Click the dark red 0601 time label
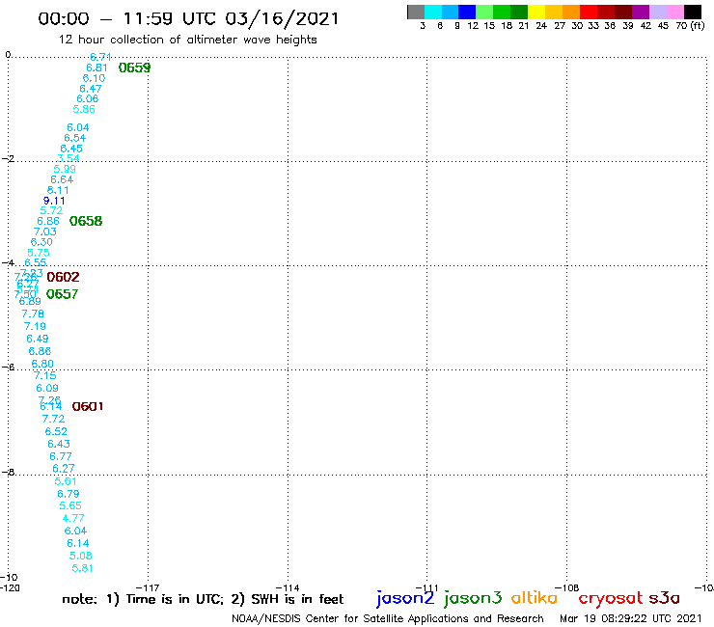The image size is (714, 627). pyautogui.click(x=88, y=406)
